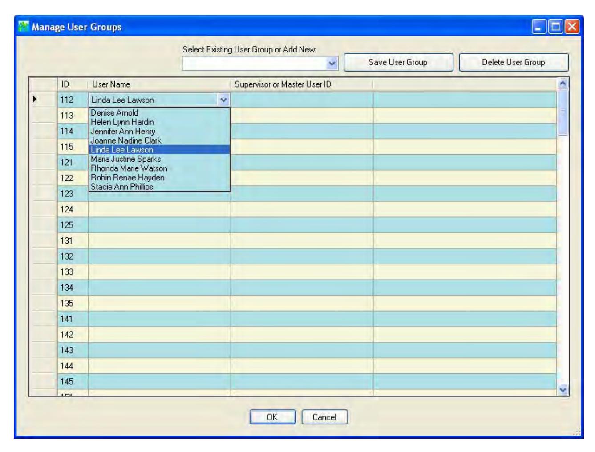Screen dimensions: 595x452
Task: Click the Save User Group button
Action: point(398,62)
